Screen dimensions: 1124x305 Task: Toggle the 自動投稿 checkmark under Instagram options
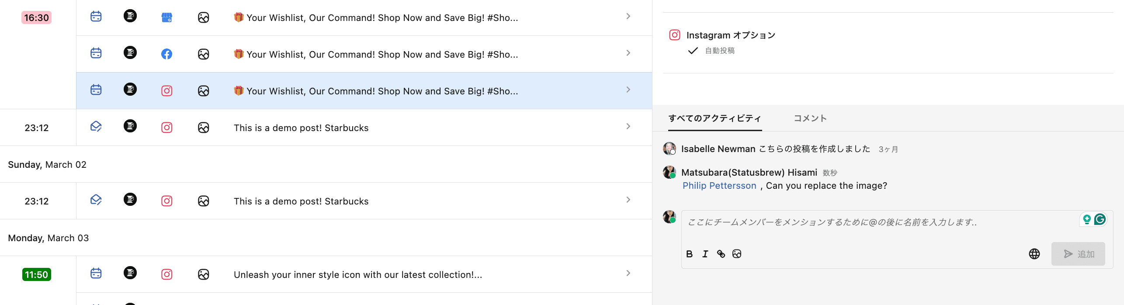693,51
